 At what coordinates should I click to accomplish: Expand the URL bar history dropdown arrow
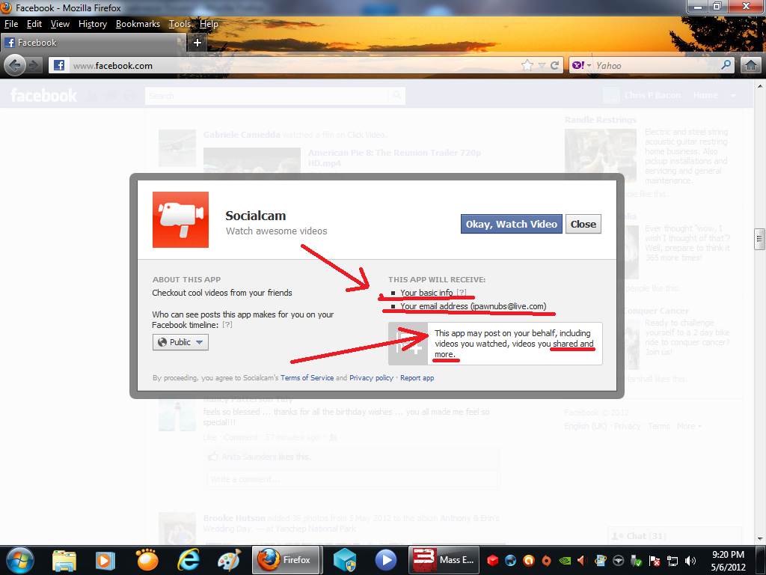[x=542, y=66]
